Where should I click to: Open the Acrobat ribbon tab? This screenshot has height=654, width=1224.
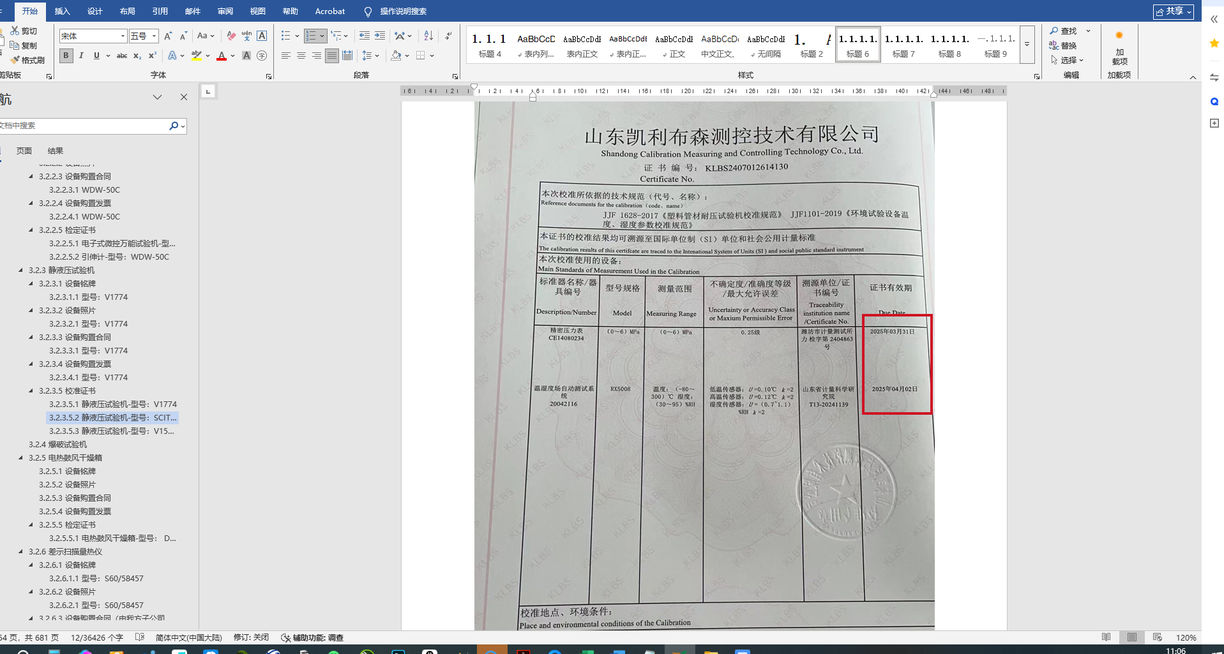(330, 11)
